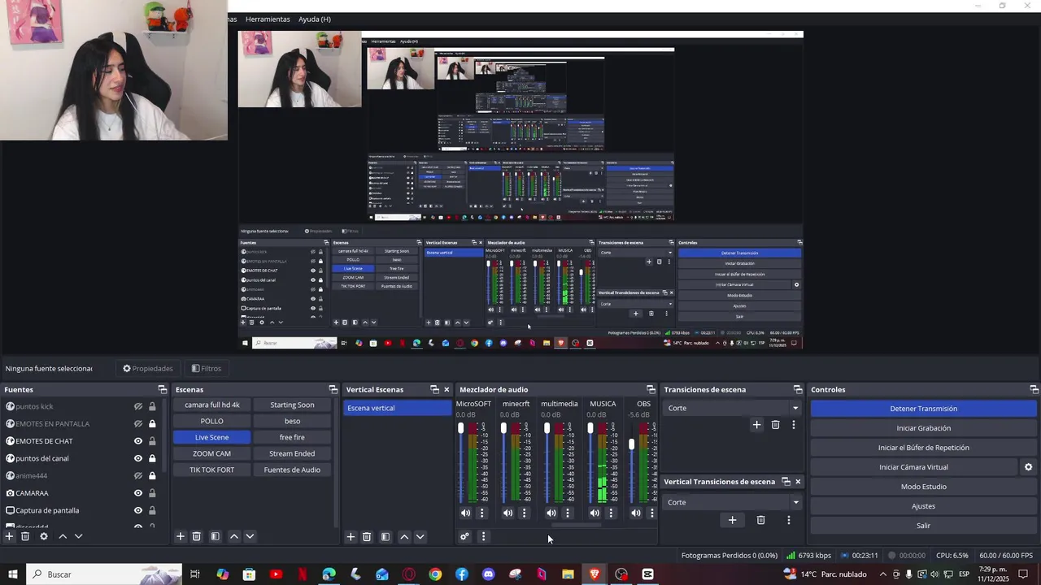Open Corte dropdown in Transiciones de escena
Image resolution: width=1041 pixels, height=585 pixels.
pos(733,408)
